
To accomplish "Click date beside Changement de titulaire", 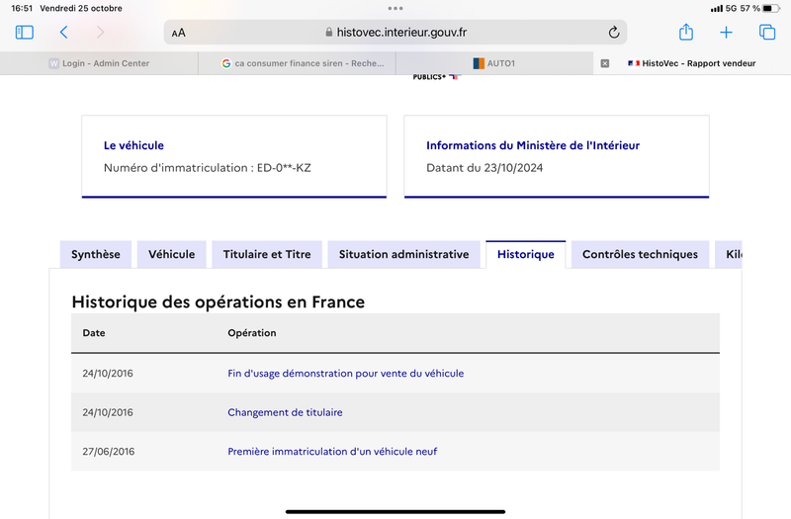I will coord(108,412).
